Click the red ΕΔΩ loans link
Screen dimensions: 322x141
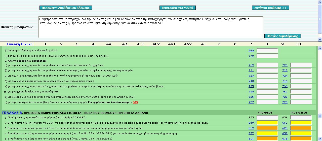(135, 102)
